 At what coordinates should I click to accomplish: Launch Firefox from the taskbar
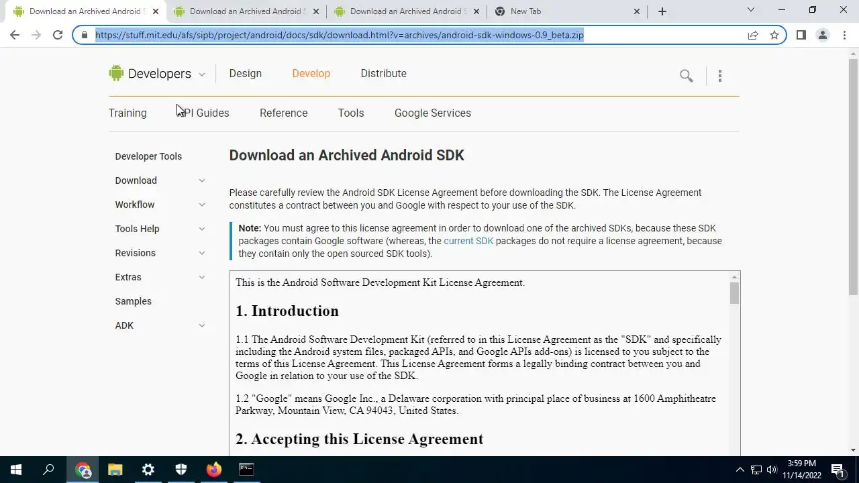[x=214, y=470]
